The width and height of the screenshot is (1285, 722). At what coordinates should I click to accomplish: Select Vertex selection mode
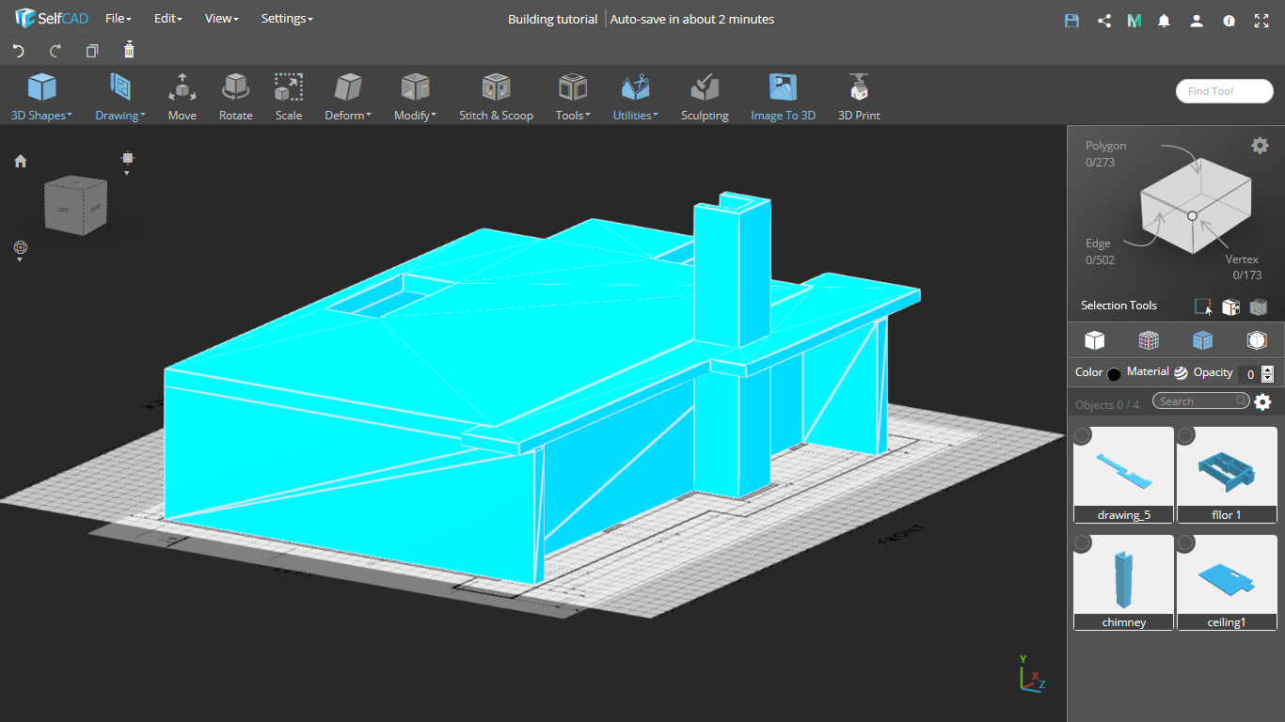[x=1243, y=267]
